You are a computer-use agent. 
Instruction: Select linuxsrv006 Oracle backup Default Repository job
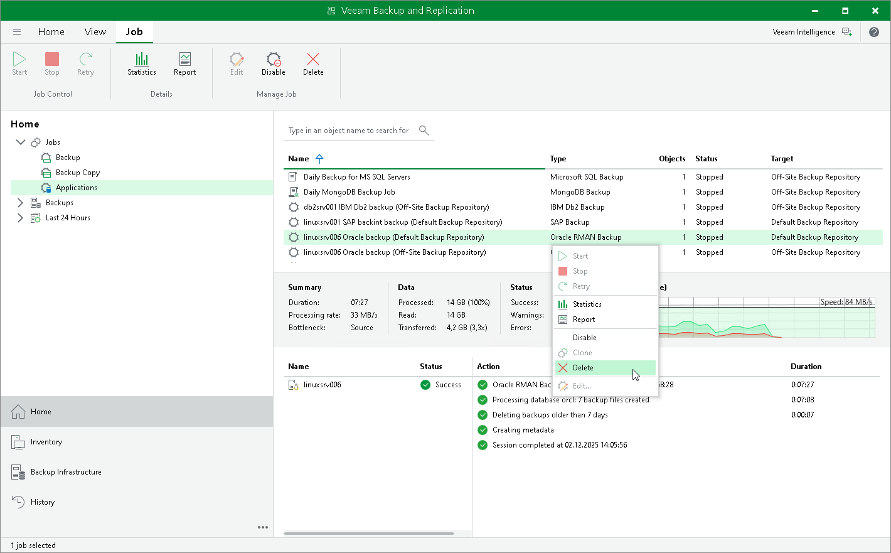[583, 237]
